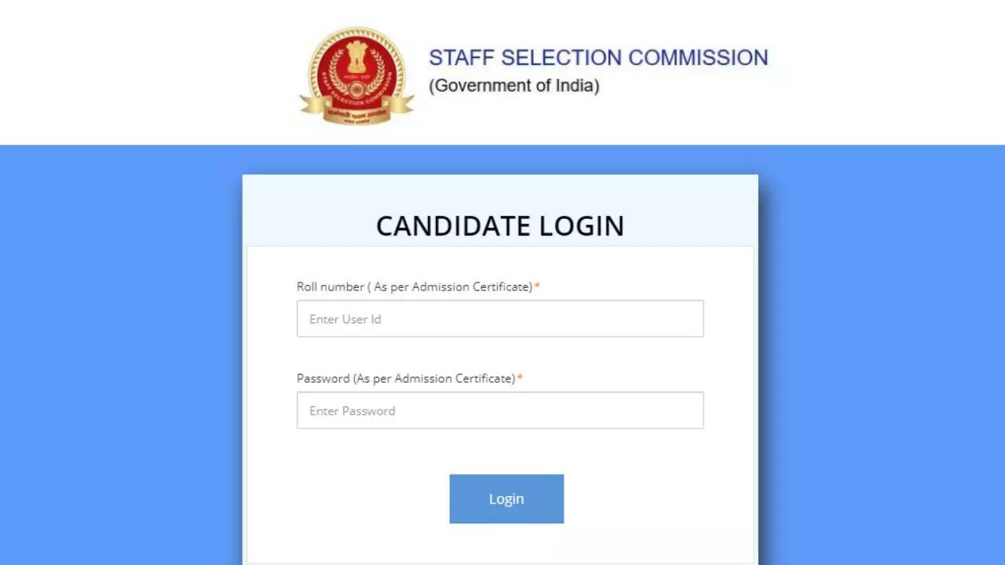Viewport: 1005px width, 565px height.
Task: Click the Ashoka lion emblem inside the logo
Action: pos(356,58)
